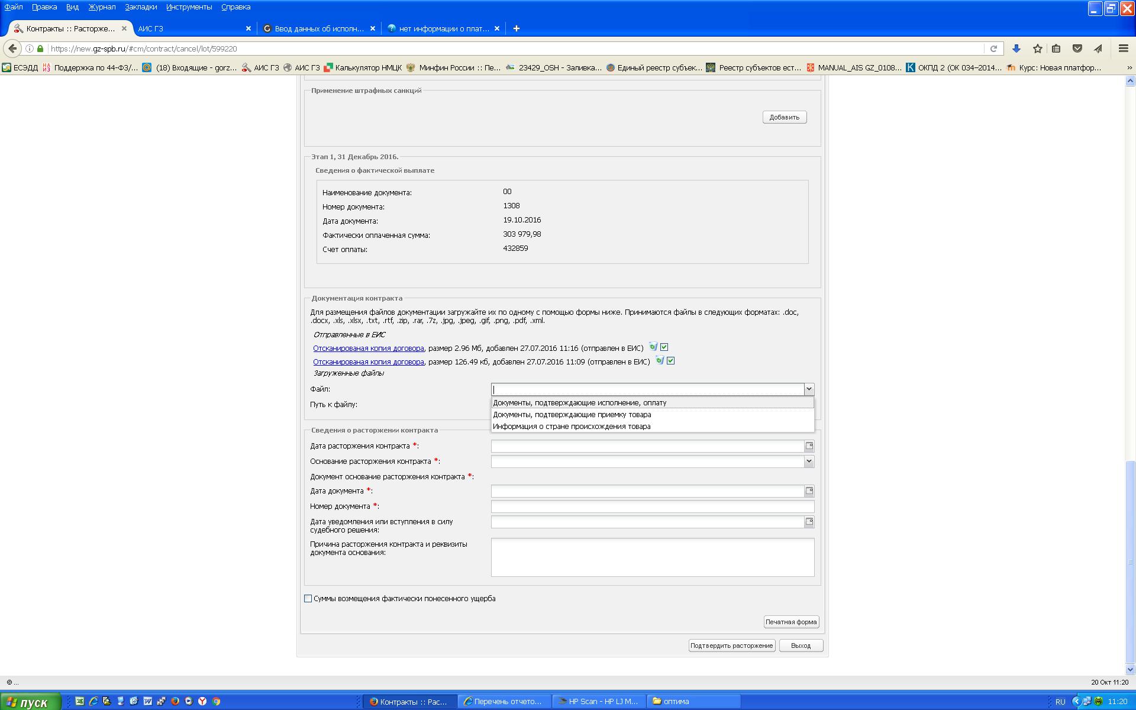This screenshot has height=710, width=1136.
Task: Toggle checkbox next to first scanned contract file
Action: point(664,347)
